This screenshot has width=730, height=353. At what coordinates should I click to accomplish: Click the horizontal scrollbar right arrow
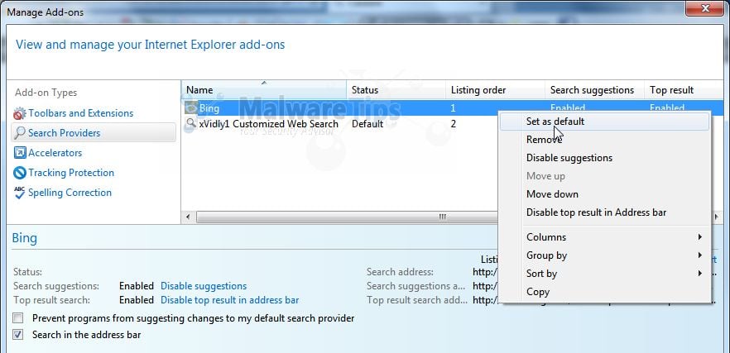tap(717, 217)
